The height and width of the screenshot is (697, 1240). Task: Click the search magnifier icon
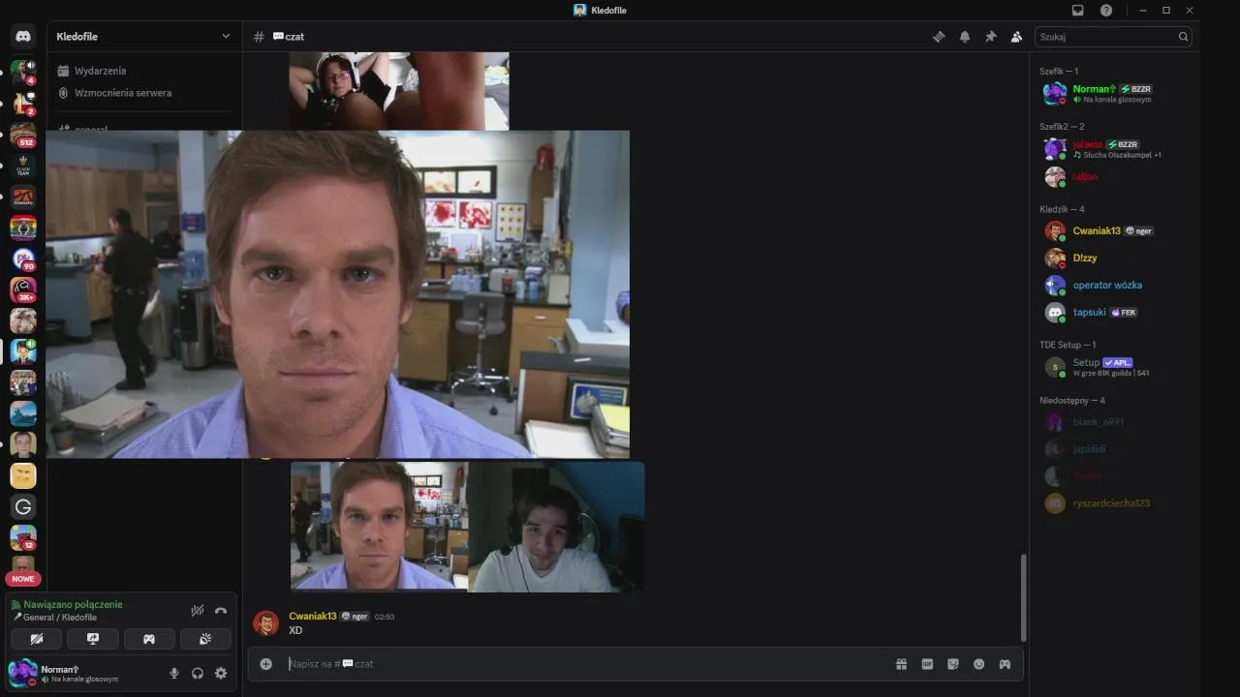(1183, 37)
